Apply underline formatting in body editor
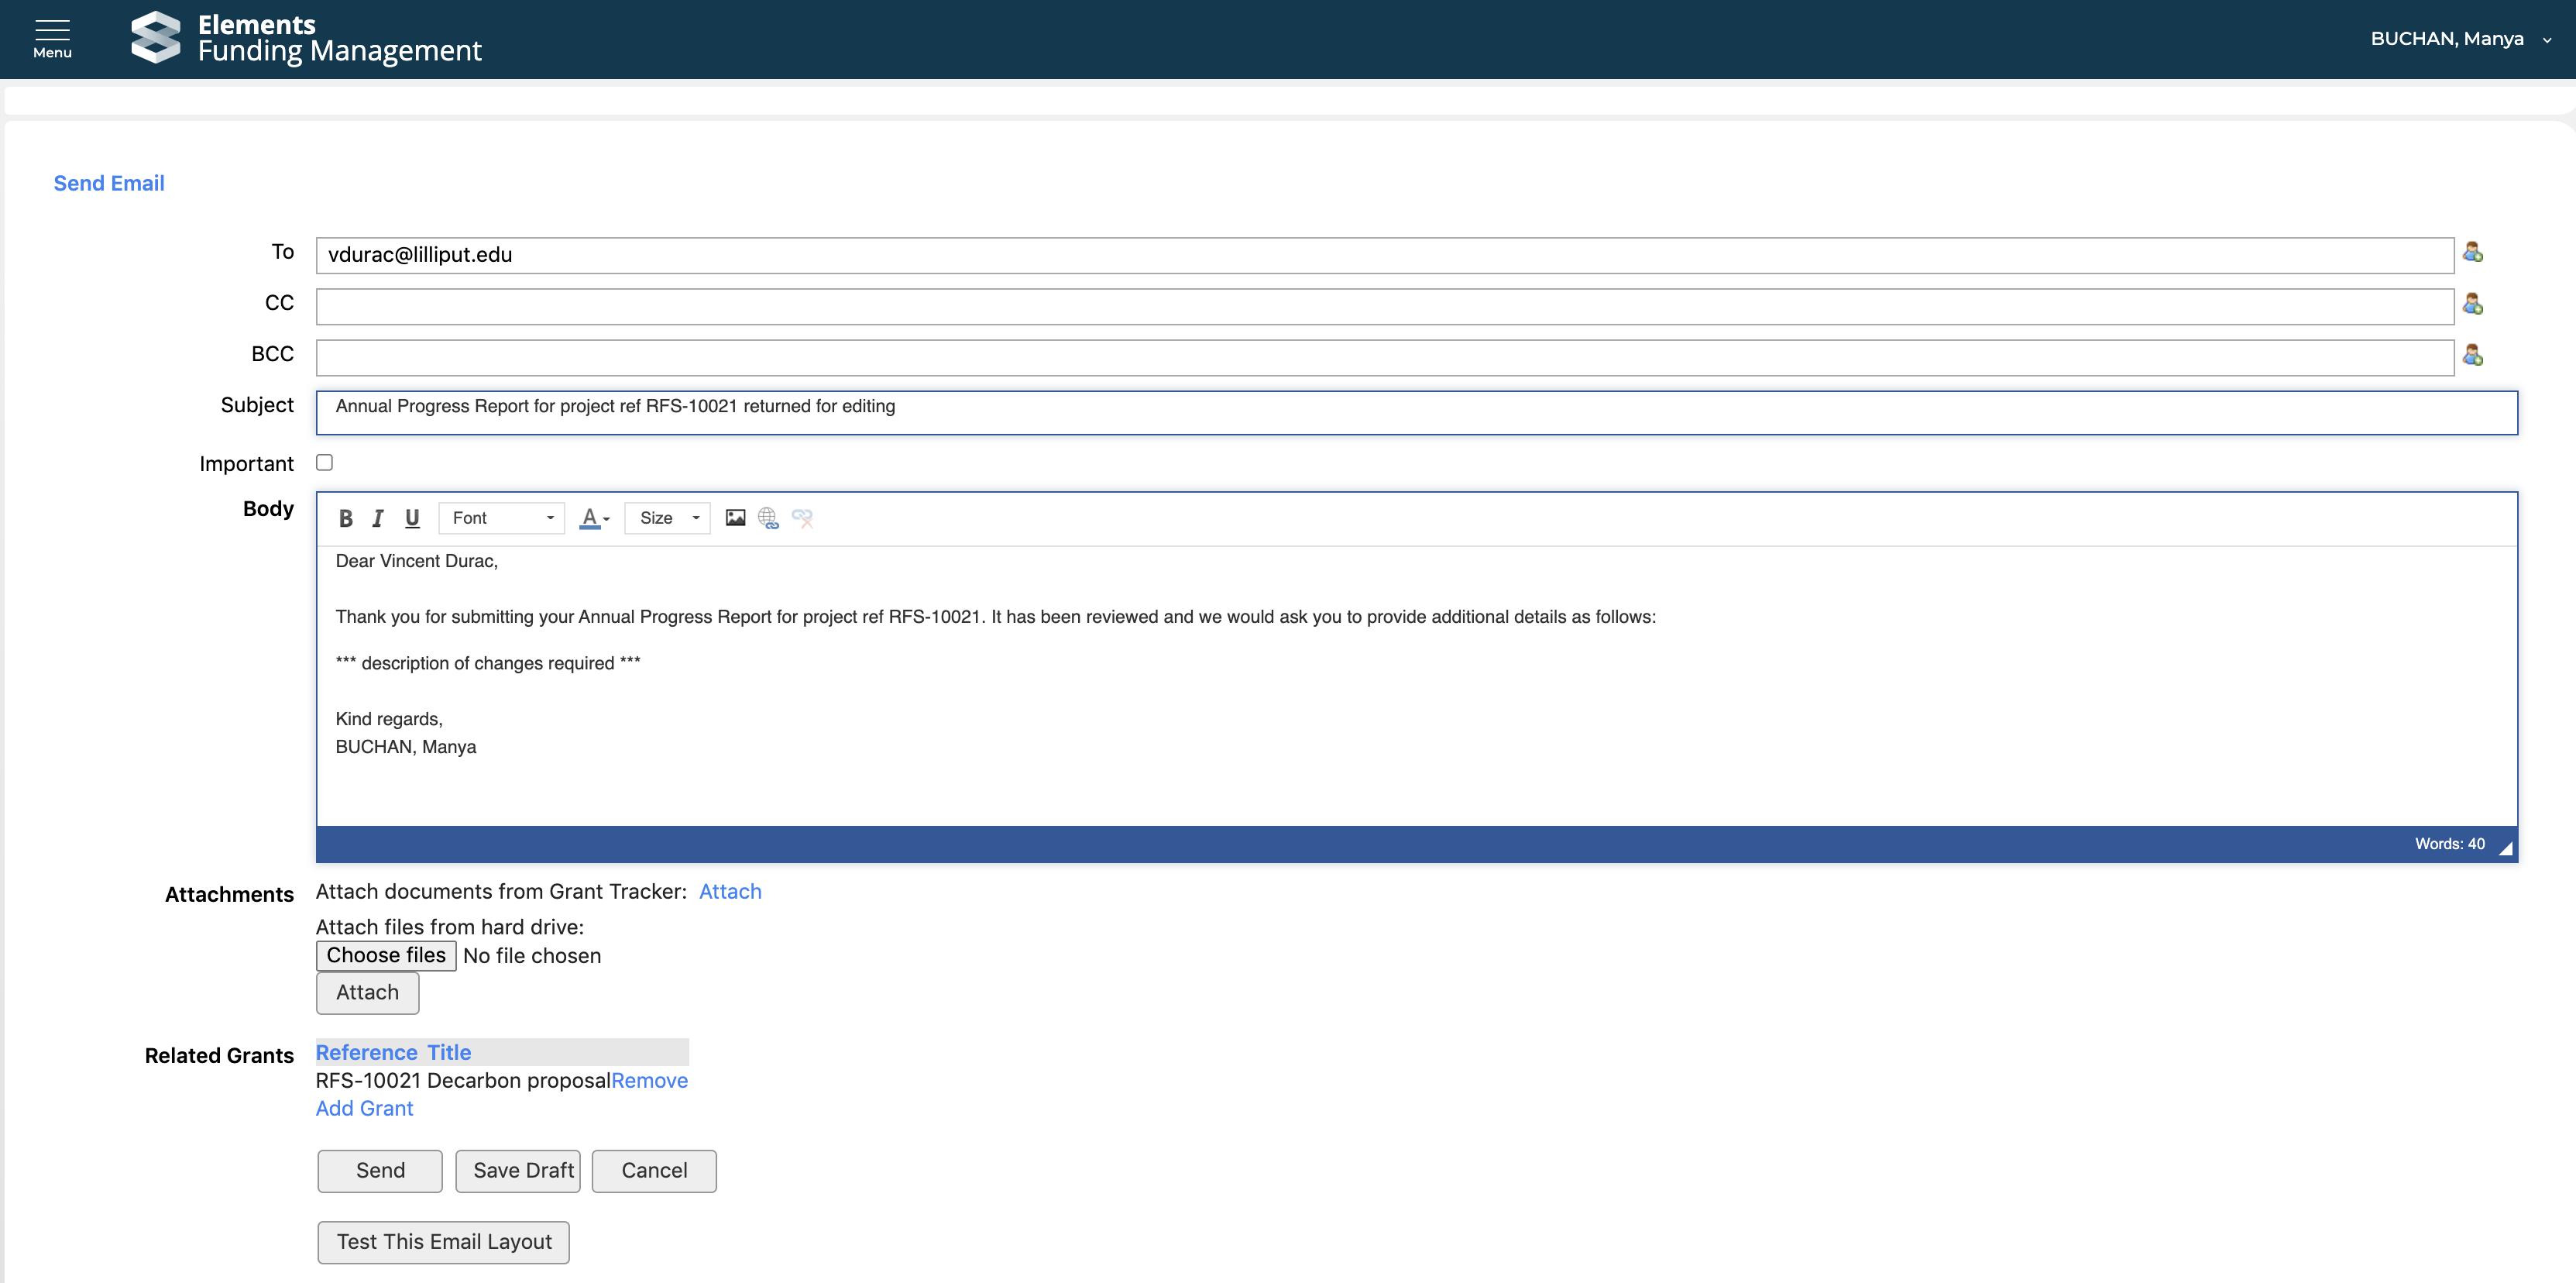 click(412, 518)
